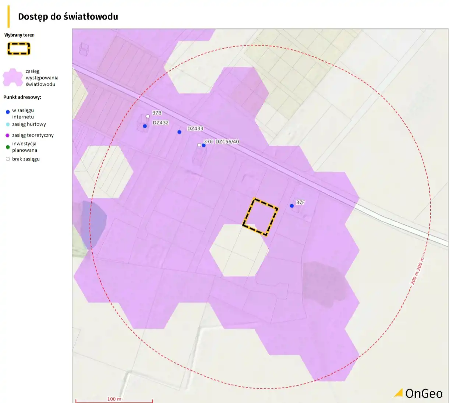Click the magenta 'zasięg teoretyczny' legend dot

(x=8, y=135)
